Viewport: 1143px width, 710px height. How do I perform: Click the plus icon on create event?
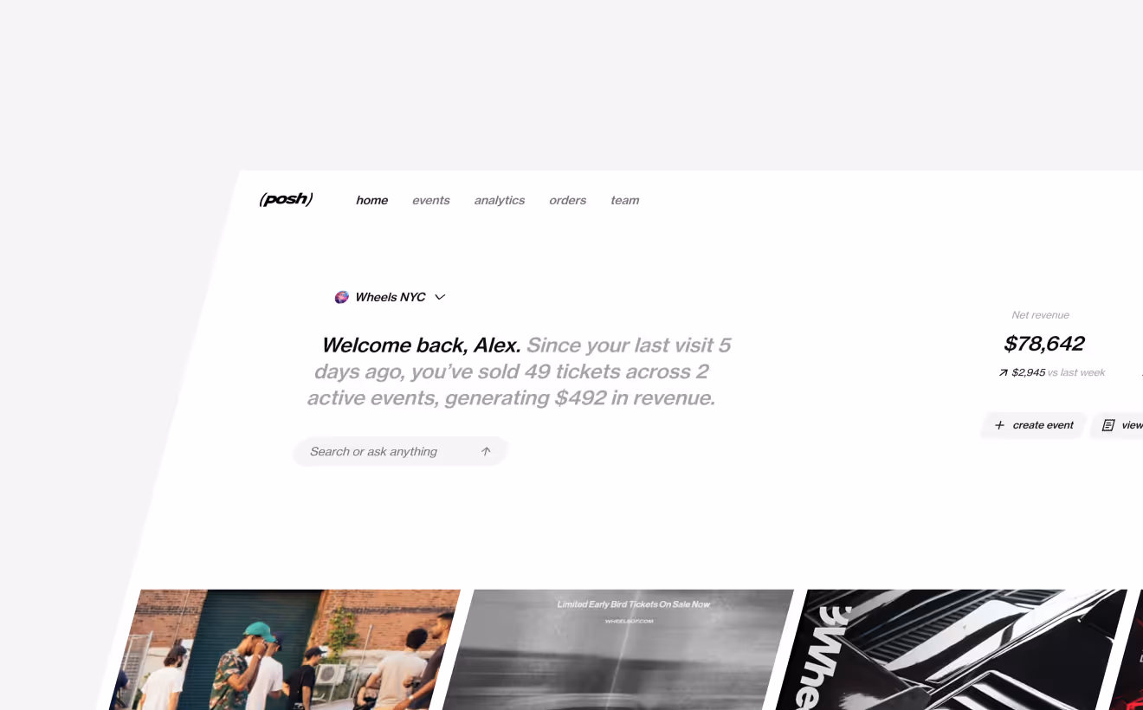(x=999, y=425)
